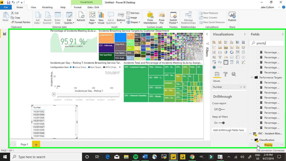Click New Visual in the ribbon

click(101, 18)
